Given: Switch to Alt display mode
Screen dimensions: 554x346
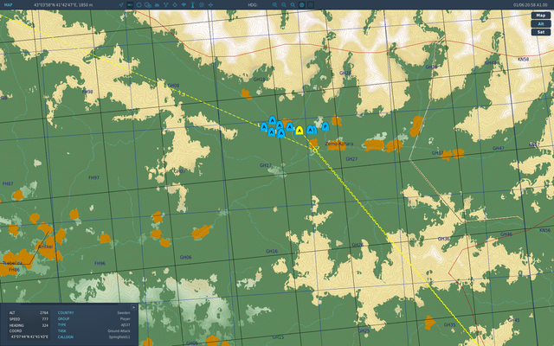Looking at the screenshot, I should [540, 23].
